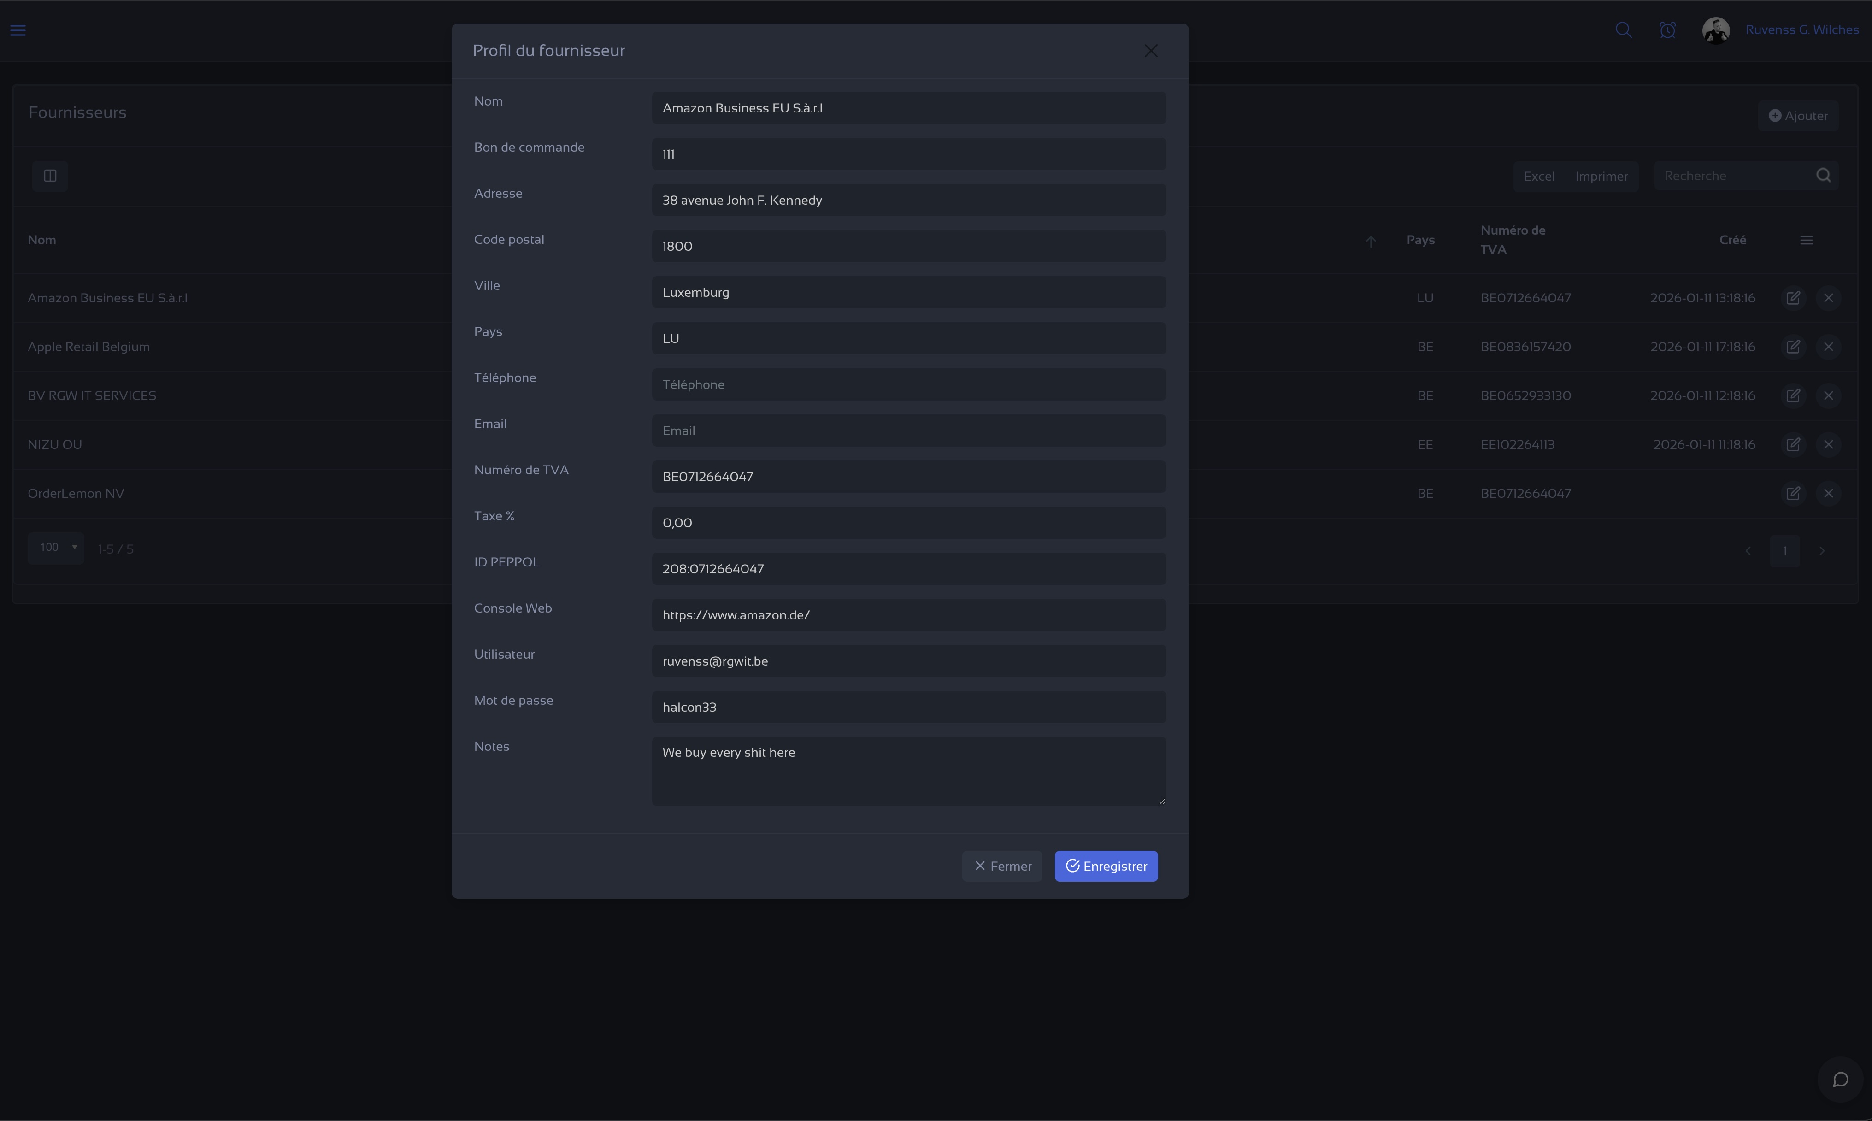Click the user avatar picture

coord(1716,30)
